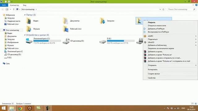Image resolution: width=198 pixels, height=111 pixels.
Task: Select Загрузки under Избранное in sidebar
Action: point(11,18)
